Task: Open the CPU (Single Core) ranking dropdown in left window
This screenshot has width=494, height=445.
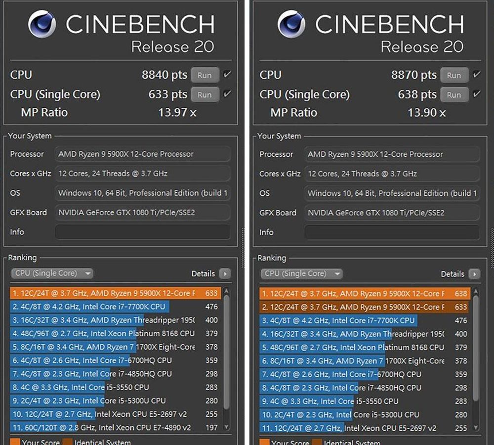Action: pyautogui.click(x=51, y=273)
